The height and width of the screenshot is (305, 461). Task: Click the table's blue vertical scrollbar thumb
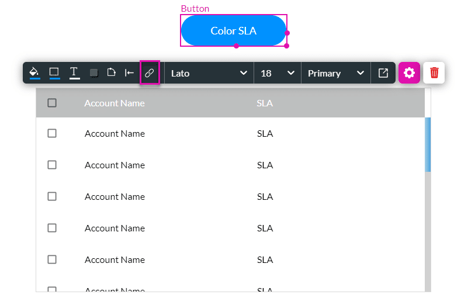(428, 144)
